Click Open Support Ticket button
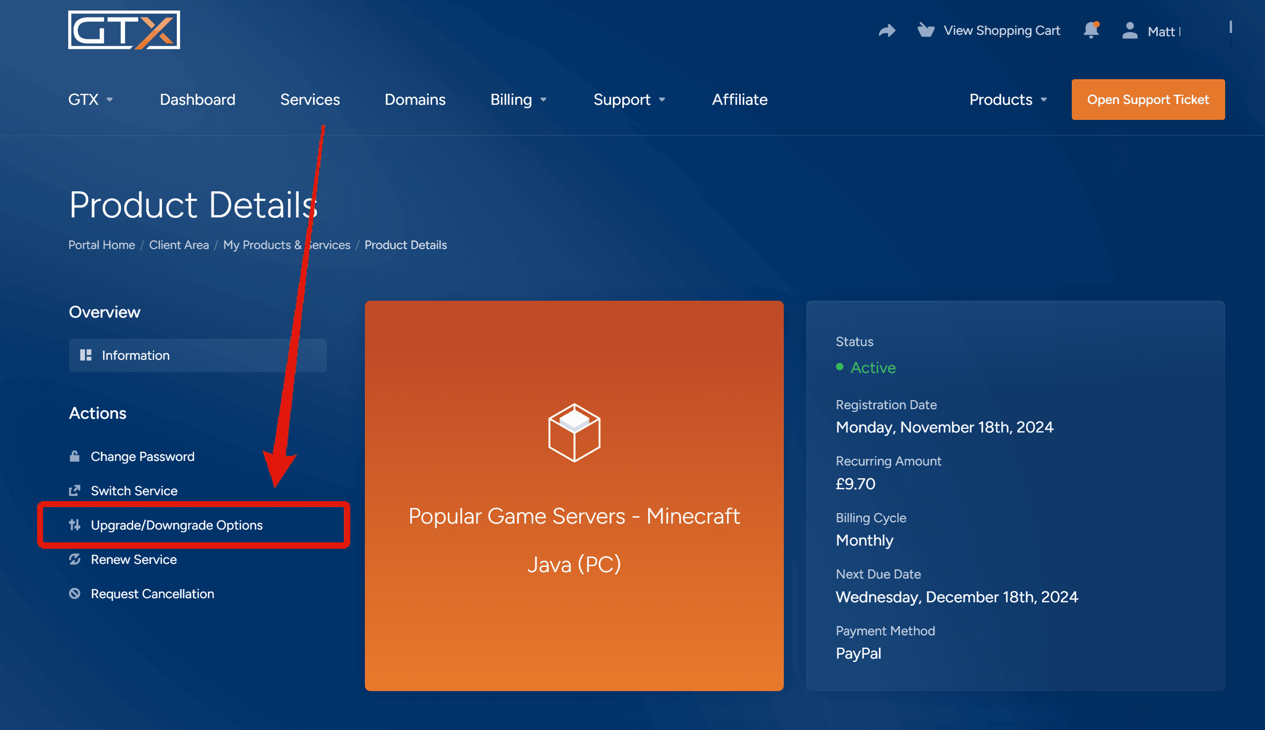The width and height of the screenshot is (1265, 730). 1148,99
